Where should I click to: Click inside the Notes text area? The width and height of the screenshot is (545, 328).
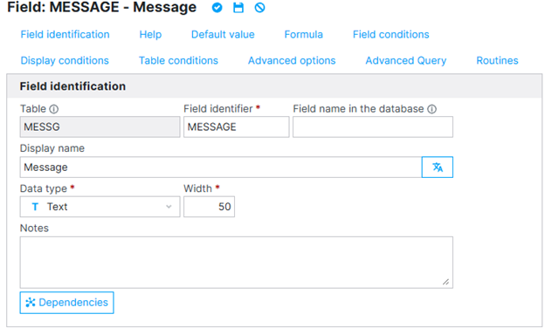click(x=237, y=263)
